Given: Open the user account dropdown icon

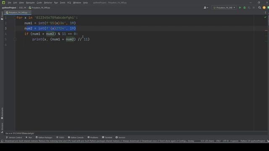Looking at the screenshot, I should (206, 8).
